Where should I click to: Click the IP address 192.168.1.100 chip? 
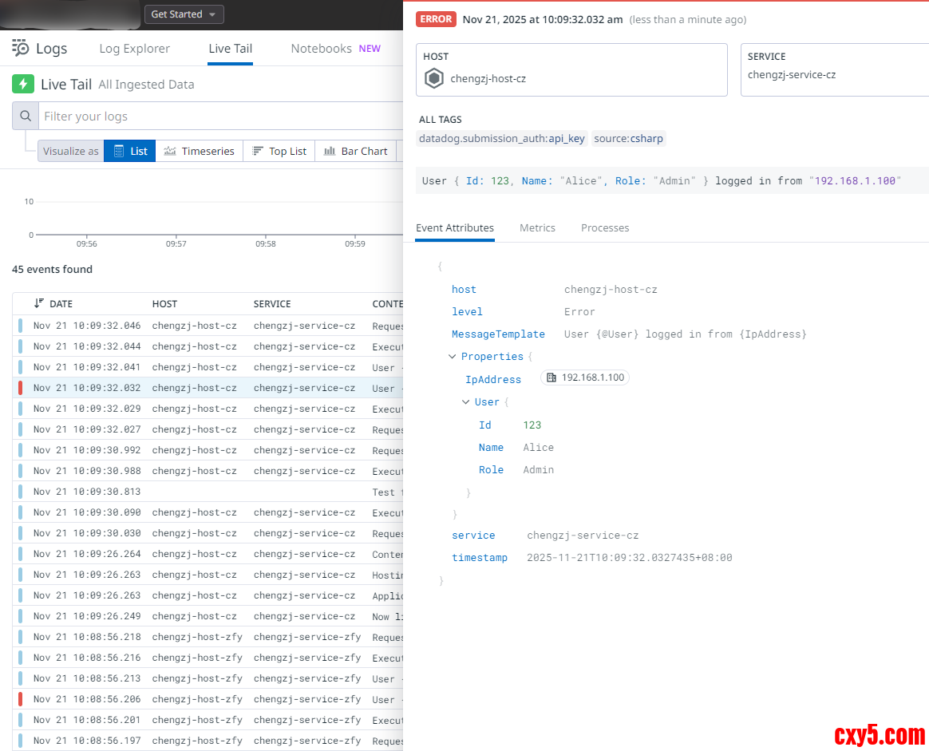tap(585, 377)
